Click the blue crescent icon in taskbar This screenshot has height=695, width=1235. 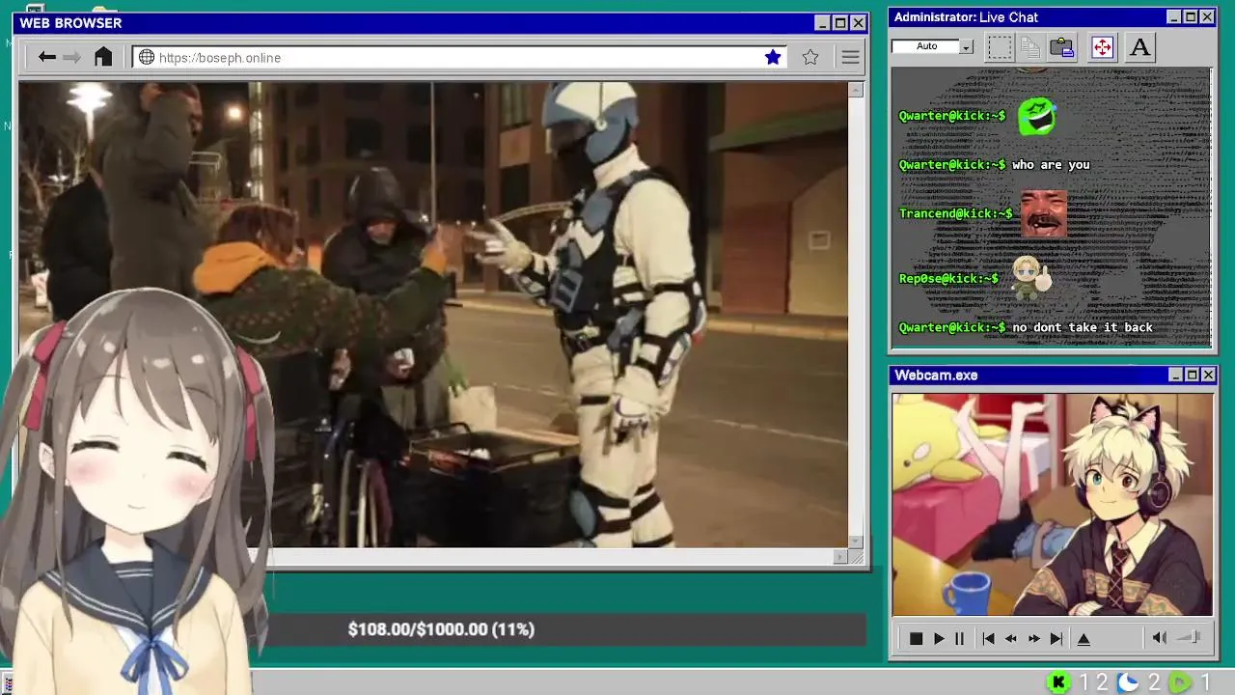(1128, 682)
